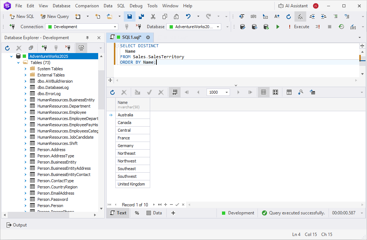Click the New SQL button
The image size is (367, 240).
(x=22, y=16)
